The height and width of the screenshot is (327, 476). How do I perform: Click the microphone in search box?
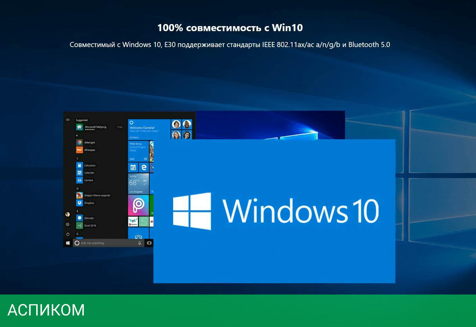point(139,243)
